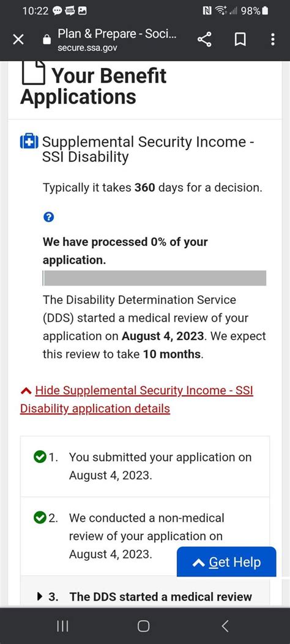Close the browser tab with X icon
Image resolution: width=290 pixels, height=644 pixels.
(18, 39)
